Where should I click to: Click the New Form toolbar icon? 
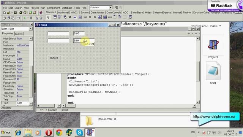click(x=18, y=18)
